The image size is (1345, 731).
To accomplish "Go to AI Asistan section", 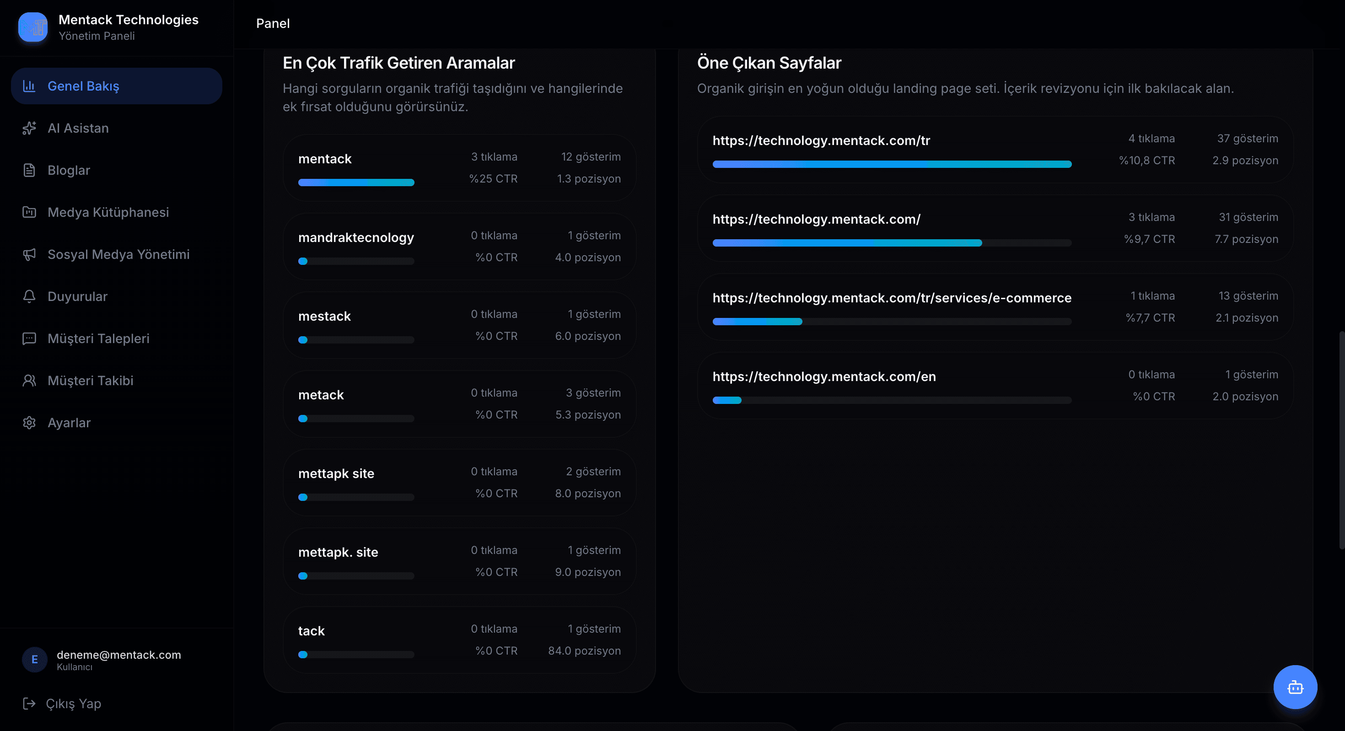I will pos(117,129).
